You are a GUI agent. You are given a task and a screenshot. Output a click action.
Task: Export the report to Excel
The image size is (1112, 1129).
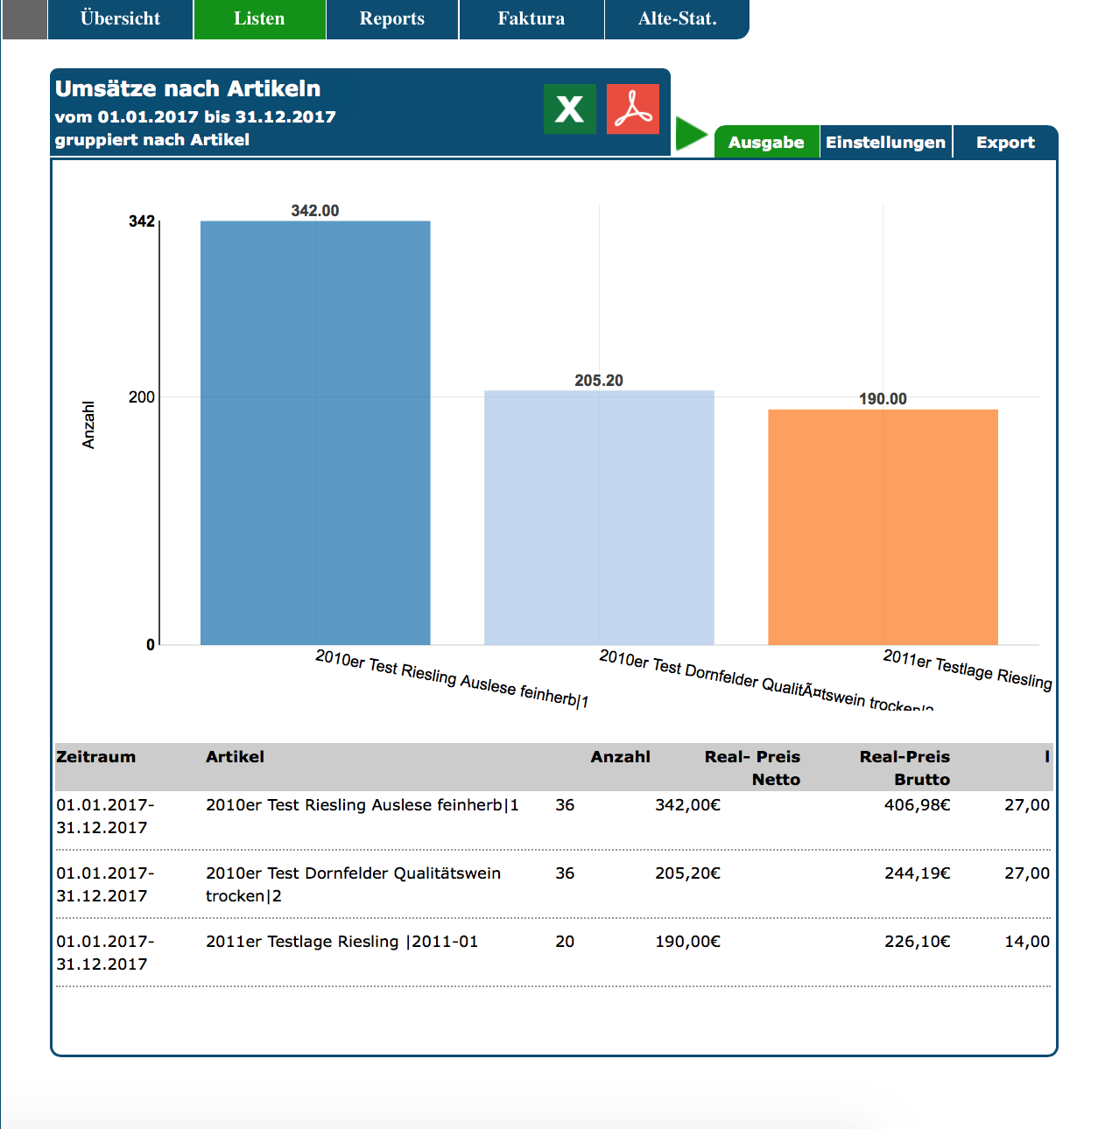pos(569,109)
